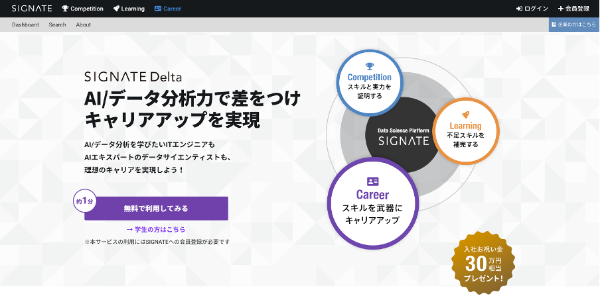Select Competition in the top navigation
Image resolution: width=600 pixels, height=298 pixels.
(86, 9)
